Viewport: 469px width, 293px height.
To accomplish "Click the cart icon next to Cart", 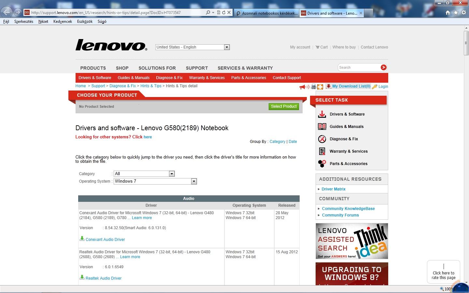I will (x=318, y=47).
